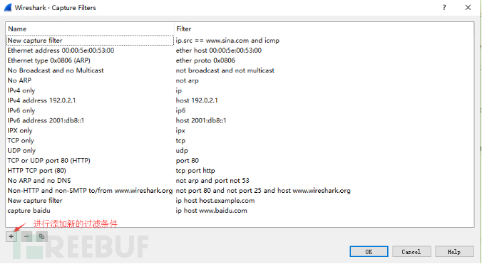Click filter 'ip.src == www.sina.com and icmp'
The image size is (482, 264).
point(227,41)
